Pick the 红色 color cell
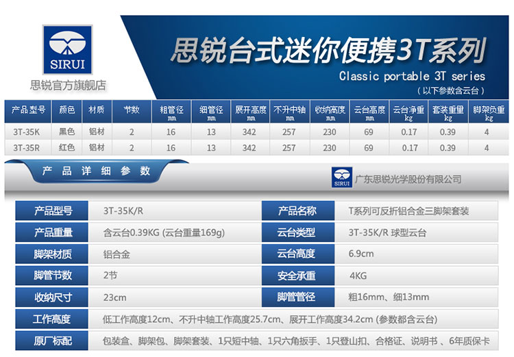The height and width of the screenshot is (357, 514). pyautogui.click(x=66, y=148)
